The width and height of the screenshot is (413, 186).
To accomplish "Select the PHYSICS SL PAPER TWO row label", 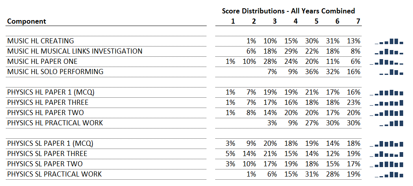I will tap(45, 164).
